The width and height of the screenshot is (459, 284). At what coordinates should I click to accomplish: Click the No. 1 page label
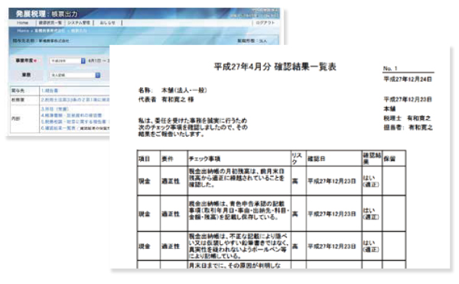tap(390, 69)
